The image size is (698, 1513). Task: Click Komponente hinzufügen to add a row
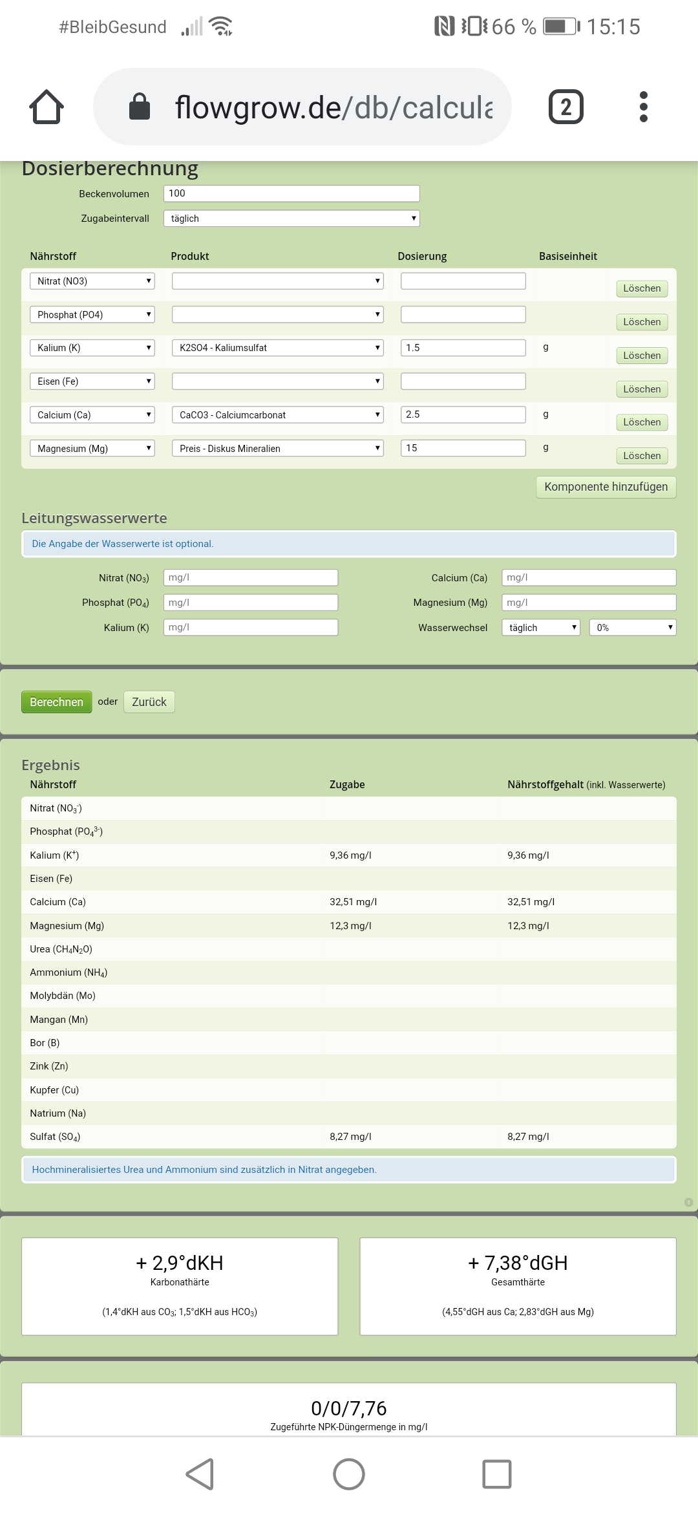[x=606, y=487]
